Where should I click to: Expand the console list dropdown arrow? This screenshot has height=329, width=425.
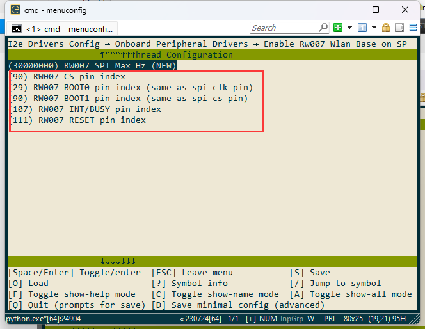coord(374,28)
